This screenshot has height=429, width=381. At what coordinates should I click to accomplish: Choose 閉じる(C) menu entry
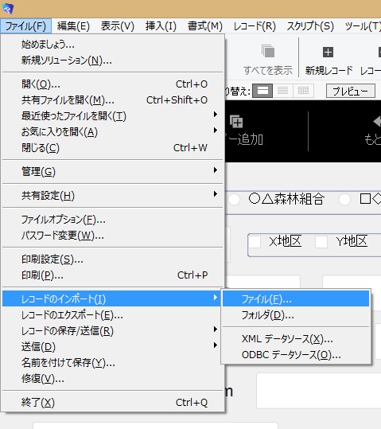[113, 148]
